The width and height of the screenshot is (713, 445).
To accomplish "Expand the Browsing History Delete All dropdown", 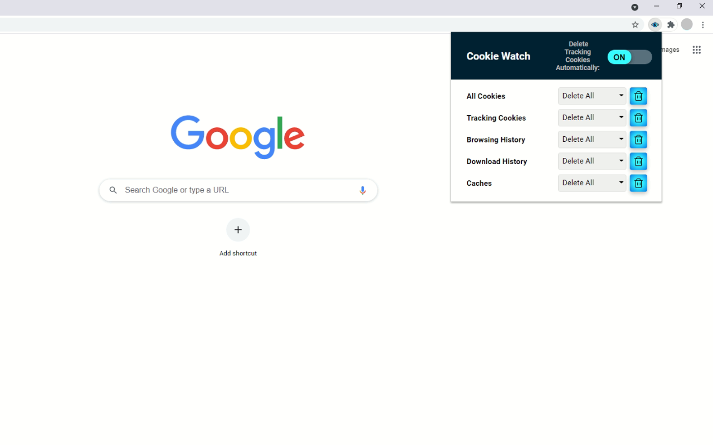I will [592, 139].
